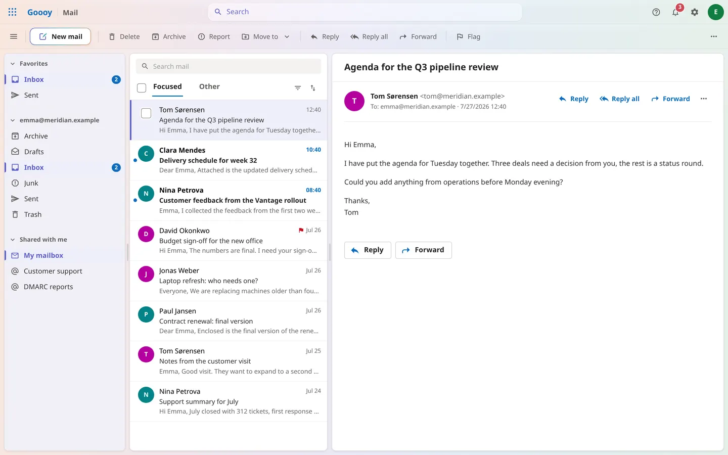Image resolution: width=728 pixels, height=455 pixels.
Task: Open the toolbar more options ellipsis
Action: pyautogui.click(x=714, y=36)
